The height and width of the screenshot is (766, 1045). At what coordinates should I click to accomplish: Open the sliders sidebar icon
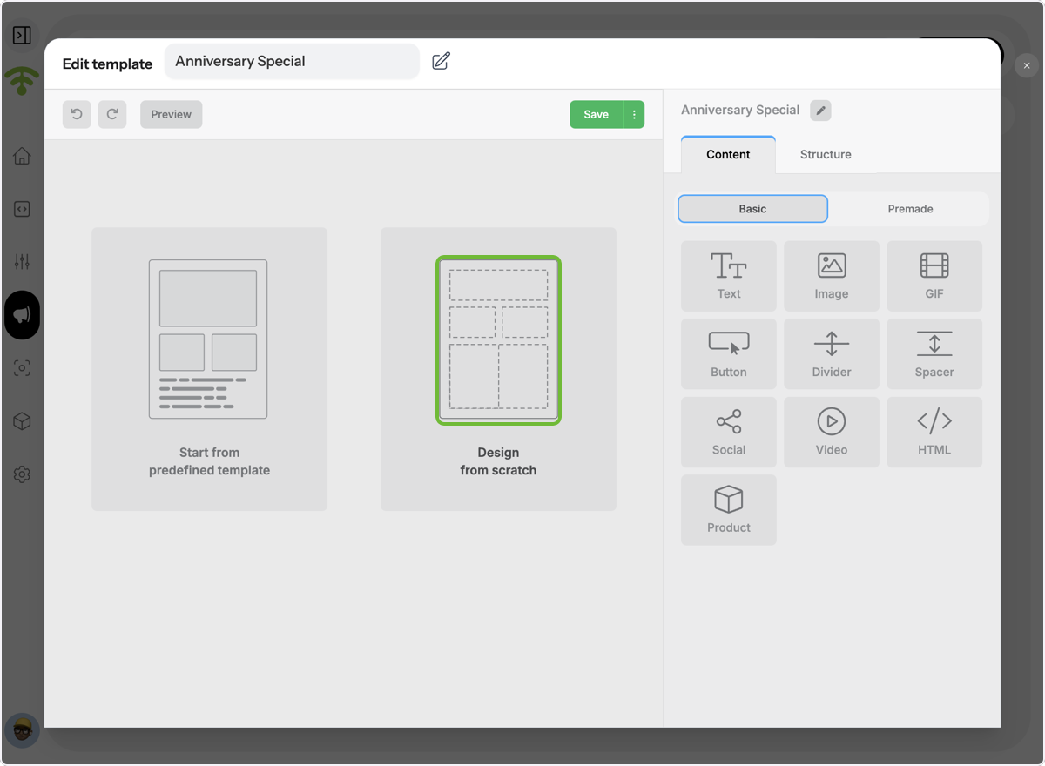pyautogui.click(x=23, y=262)
